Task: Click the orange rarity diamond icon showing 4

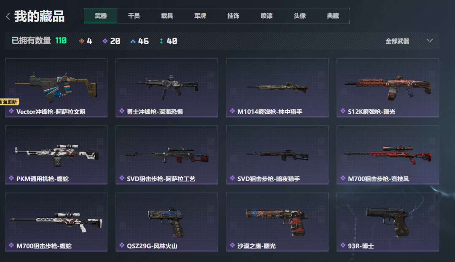Action: 82,41
